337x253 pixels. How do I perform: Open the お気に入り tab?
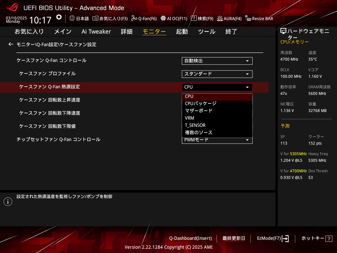[x=29, y=32]
